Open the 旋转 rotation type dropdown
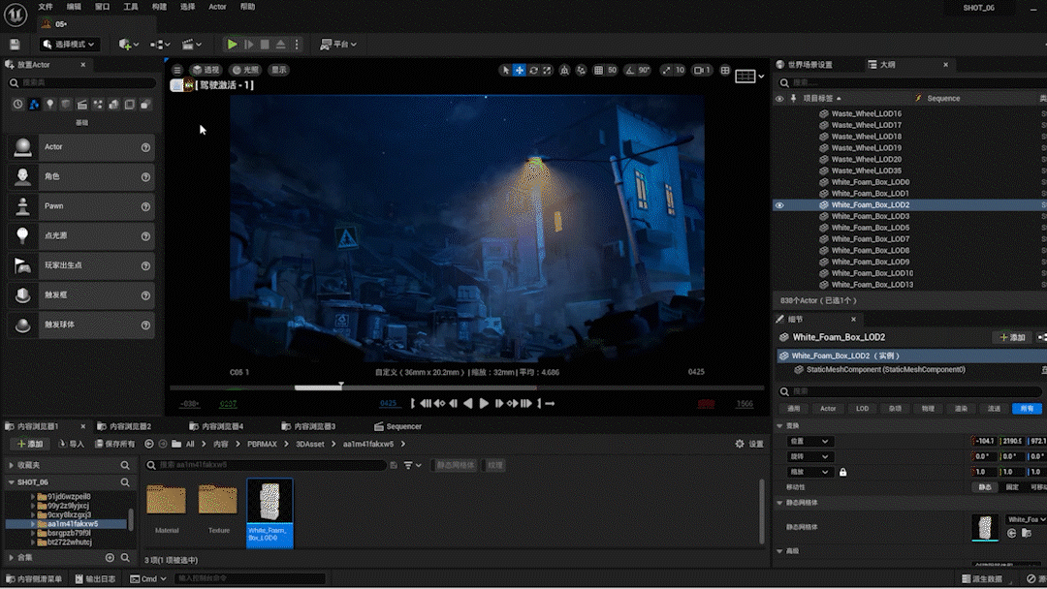 point(809,457)
